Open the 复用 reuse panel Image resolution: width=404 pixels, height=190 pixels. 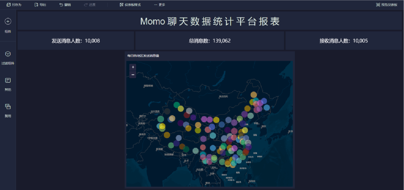(8, 111)
